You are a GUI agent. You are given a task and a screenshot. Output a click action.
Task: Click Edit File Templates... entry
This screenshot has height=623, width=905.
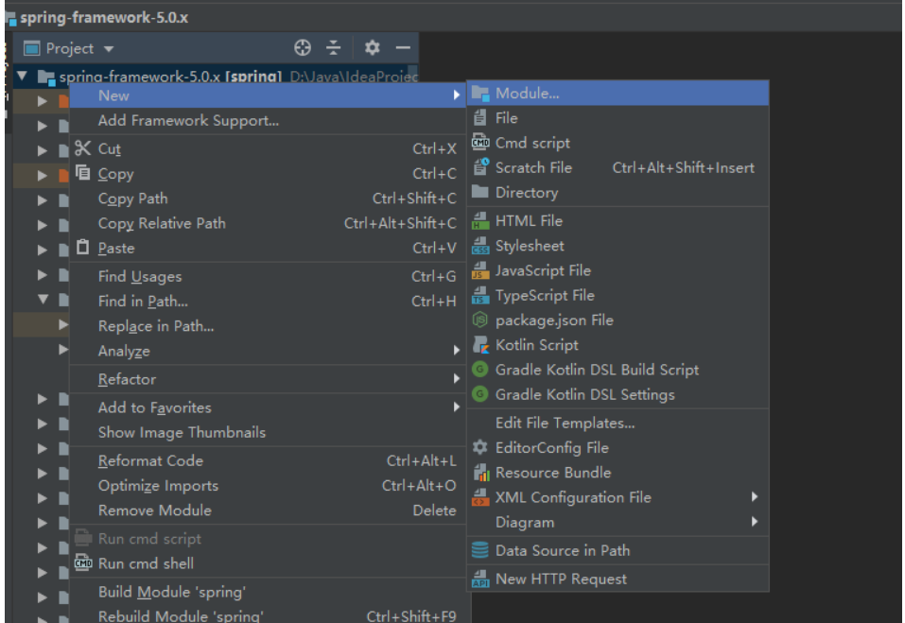point(565,424)
